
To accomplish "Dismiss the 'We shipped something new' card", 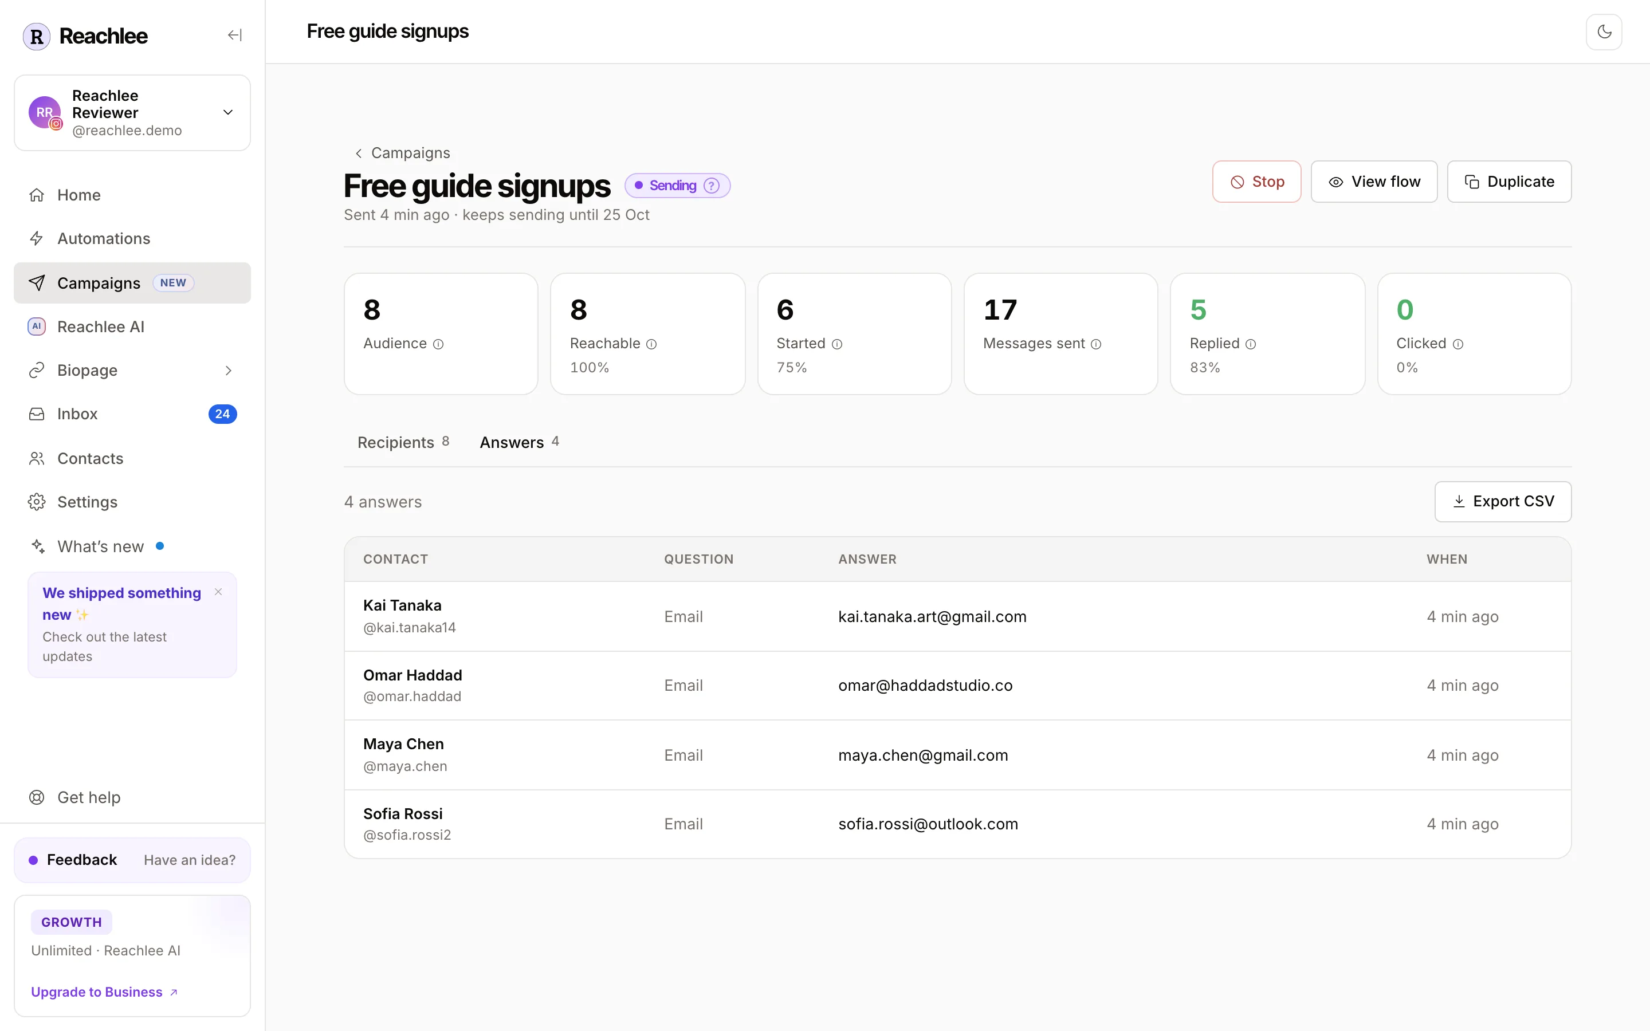I will pos(218,592).
